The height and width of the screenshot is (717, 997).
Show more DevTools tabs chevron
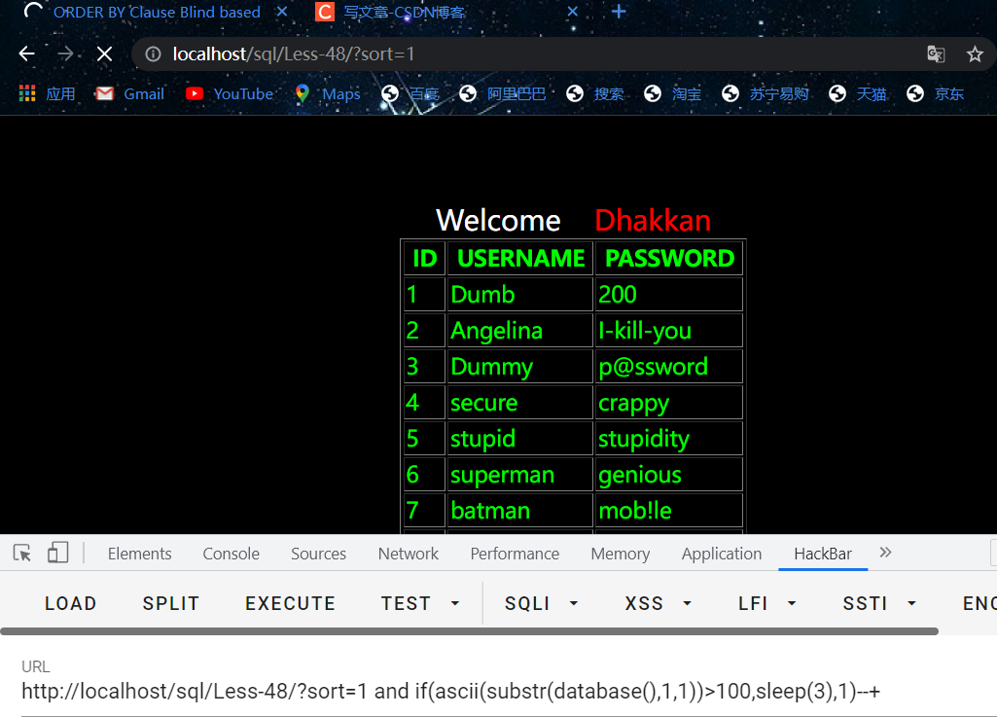pyautogui.click(x=885, y=553)
